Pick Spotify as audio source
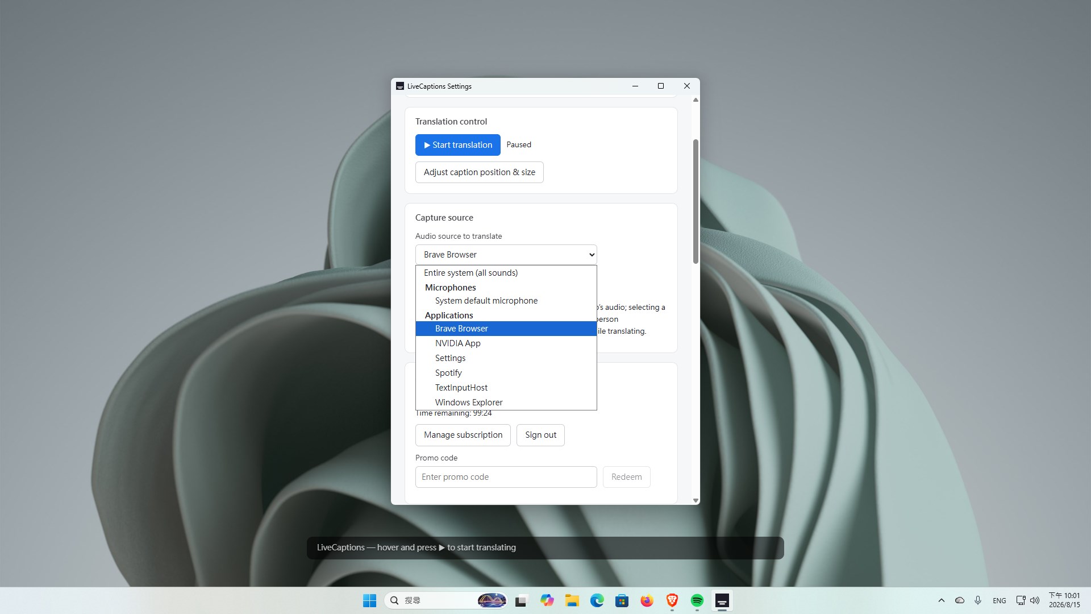The width and height of the screenshot is (1091, 614). (x=506, y=373)
